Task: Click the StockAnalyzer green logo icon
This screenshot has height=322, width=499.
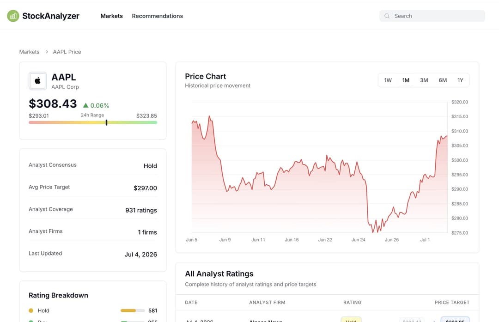Action: coord(13,16)
